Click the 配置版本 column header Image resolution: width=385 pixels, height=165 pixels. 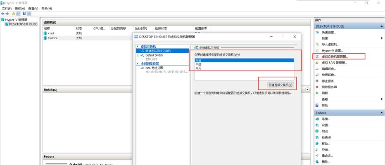coord(201,28)
